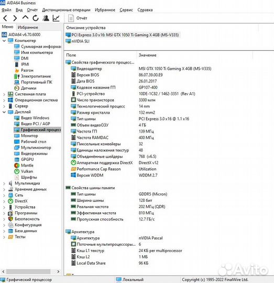The height and width of the screenshot is (283, 274).
Task: Expand the Сеть tree node
Action: (x=4, y=195)
